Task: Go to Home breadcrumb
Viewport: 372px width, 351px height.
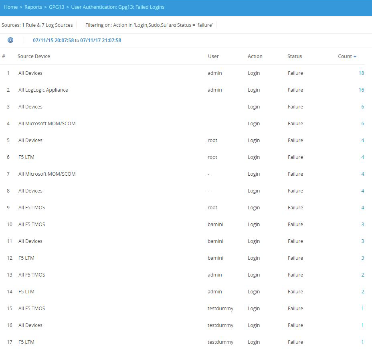Action: point(11,7)
